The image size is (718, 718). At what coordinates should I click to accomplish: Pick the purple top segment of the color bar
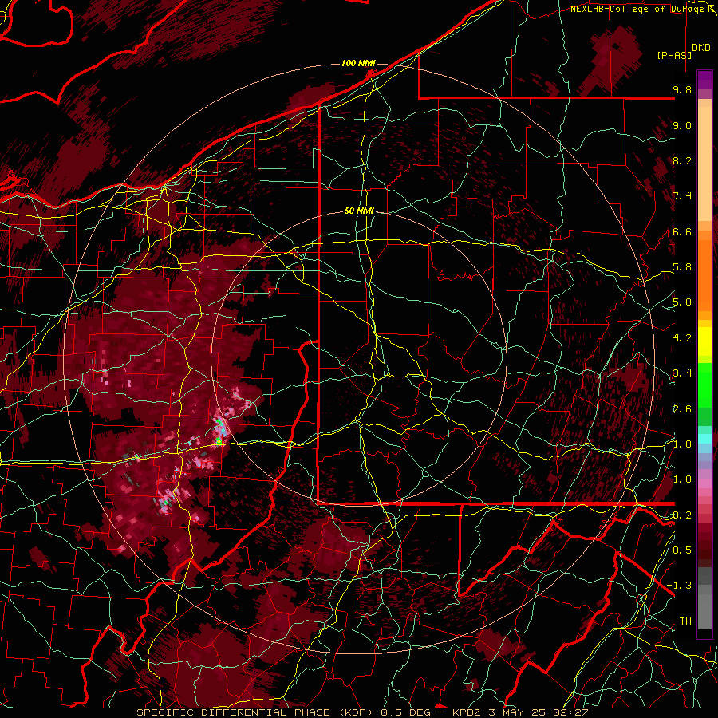click(x=704, y=80)
